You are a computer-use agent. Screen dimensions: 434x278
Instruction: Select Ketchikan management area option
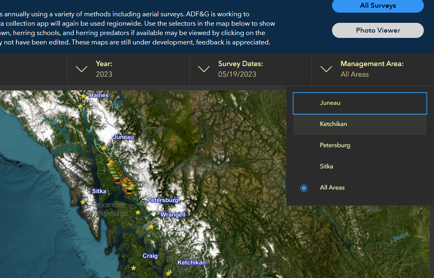360,124
